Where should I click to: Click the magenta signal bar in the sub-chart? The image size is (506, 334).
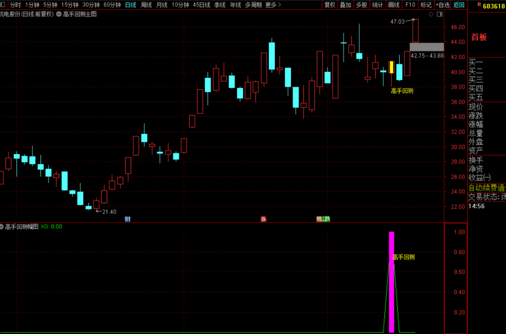pyautogui.click(x=391, y=282)
